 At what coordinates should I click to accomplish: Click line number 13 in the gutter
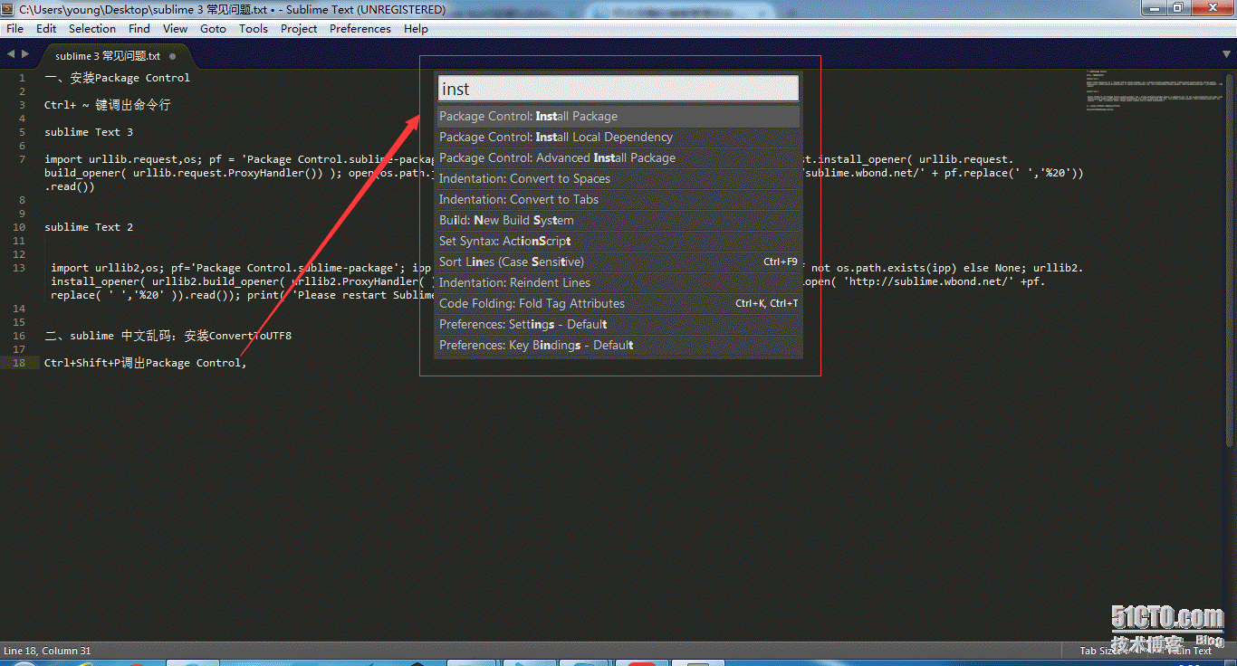point(20,268)
